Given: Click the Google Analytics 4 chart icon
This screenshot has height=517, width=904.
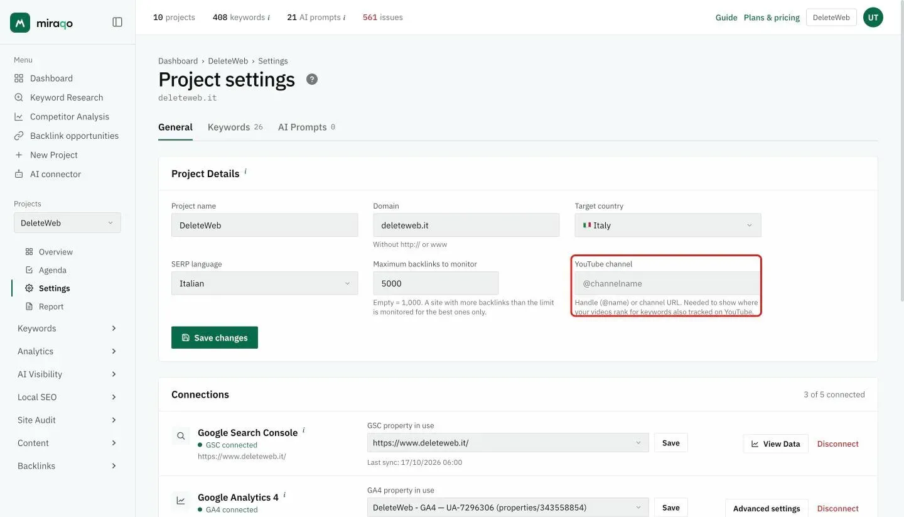Looking at the screenshot, I should (181, 501).
